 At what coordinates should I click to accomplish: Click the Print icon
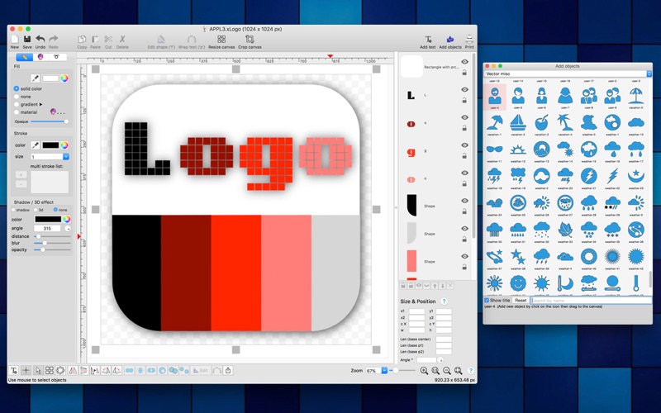[x=469, y=40]
